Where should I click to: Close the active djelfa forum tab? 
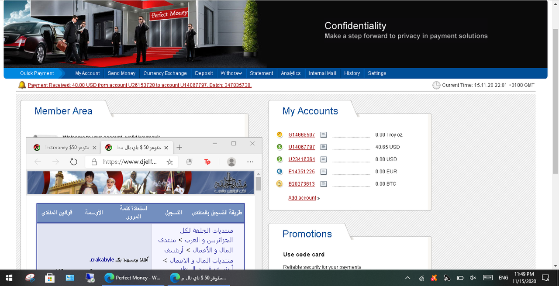coord(166,148)
